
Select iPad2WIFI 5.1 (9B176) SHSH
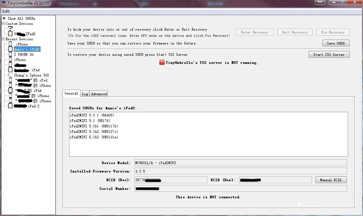90,121
